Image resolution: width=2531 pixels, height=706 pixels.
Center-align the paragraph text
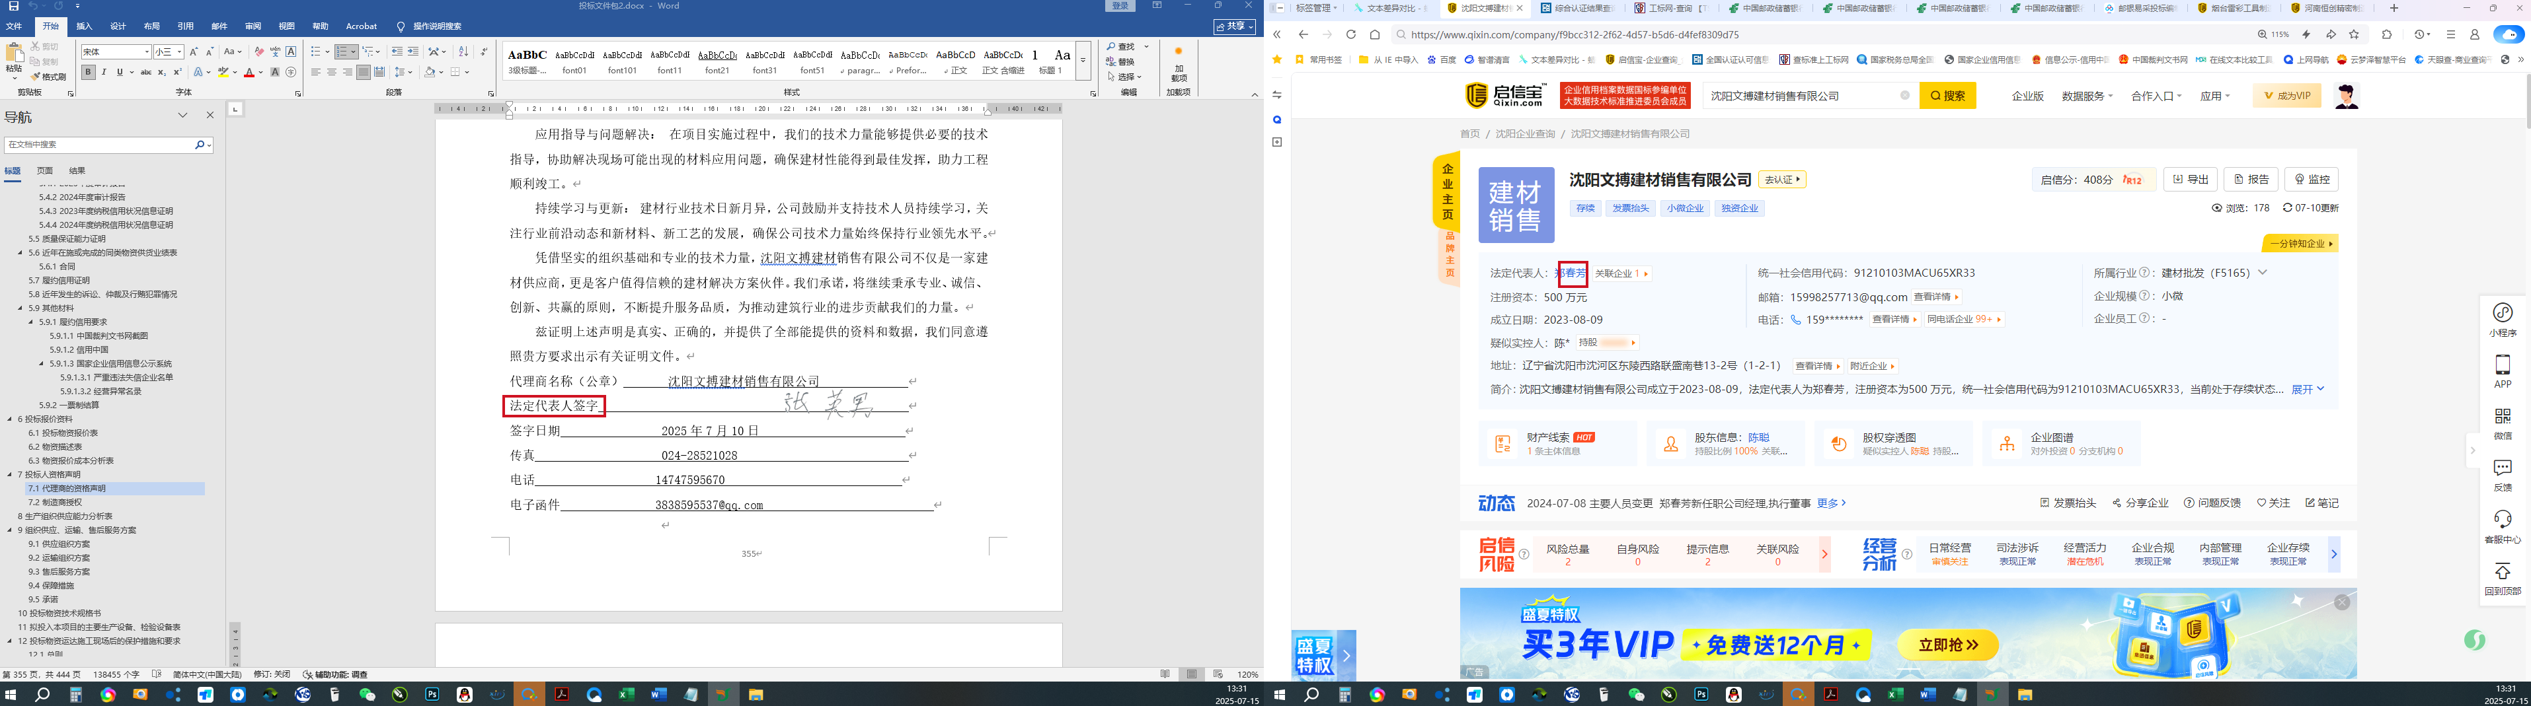(331, 72)
